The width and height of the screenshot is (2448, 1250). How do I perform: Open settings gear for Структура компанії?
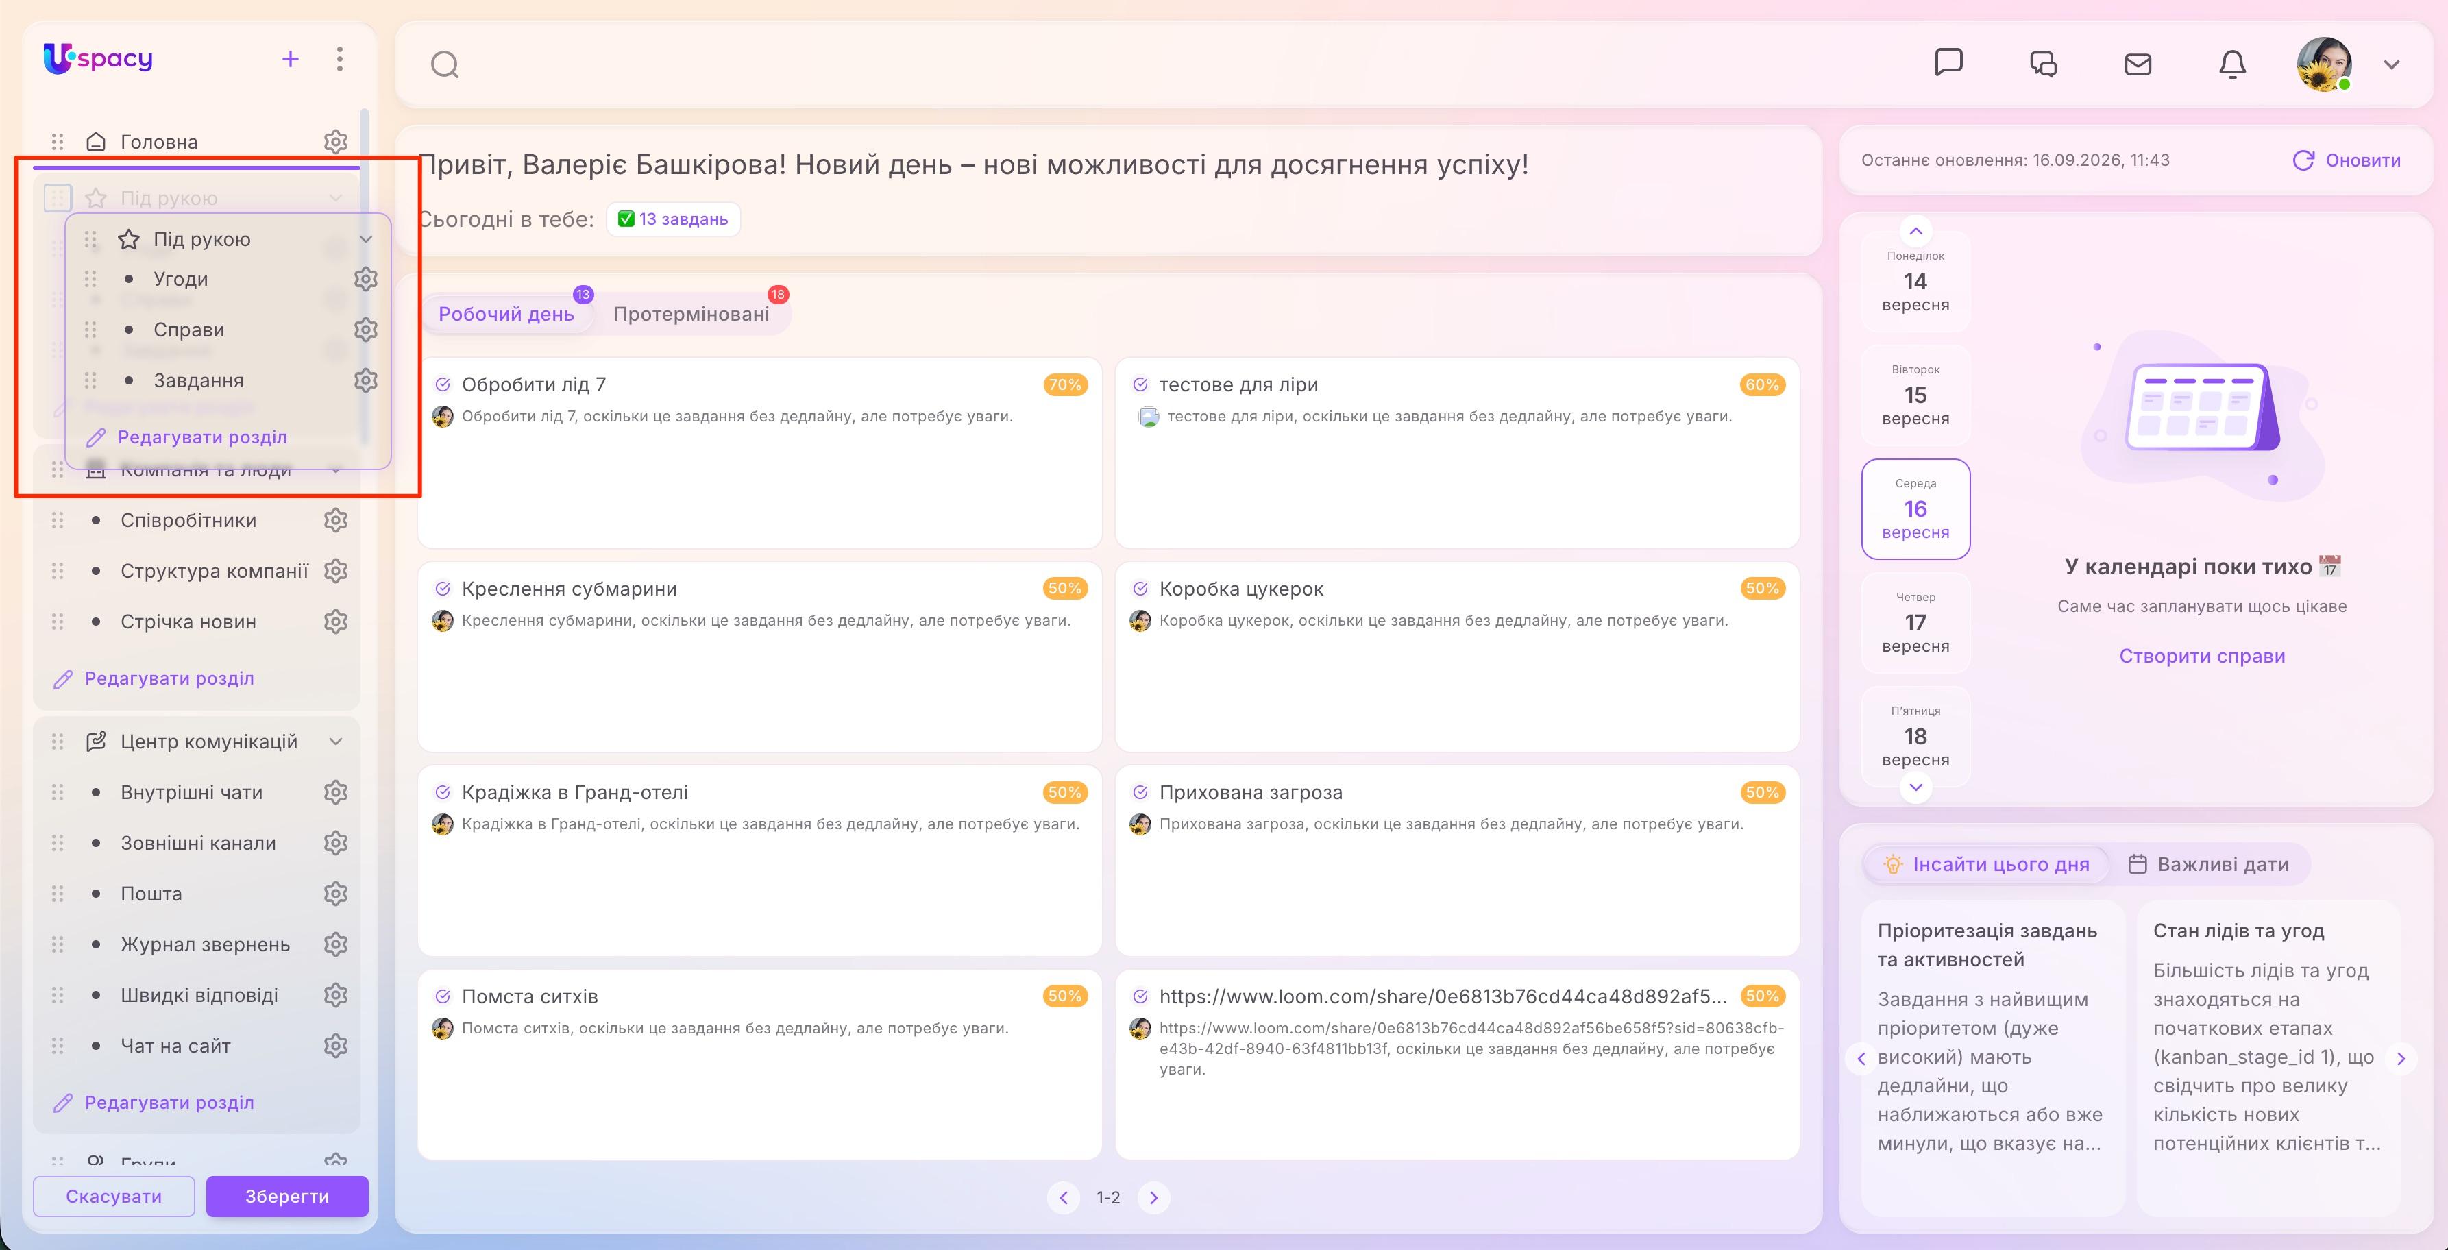tap(335, 570)
